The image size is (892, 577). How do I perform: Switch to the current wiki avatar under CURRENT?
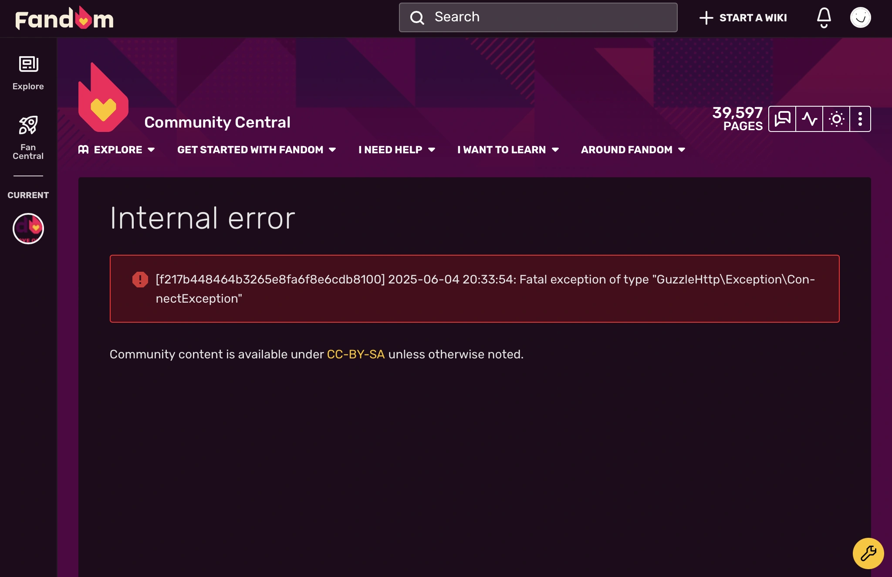(x=28, y=229)
